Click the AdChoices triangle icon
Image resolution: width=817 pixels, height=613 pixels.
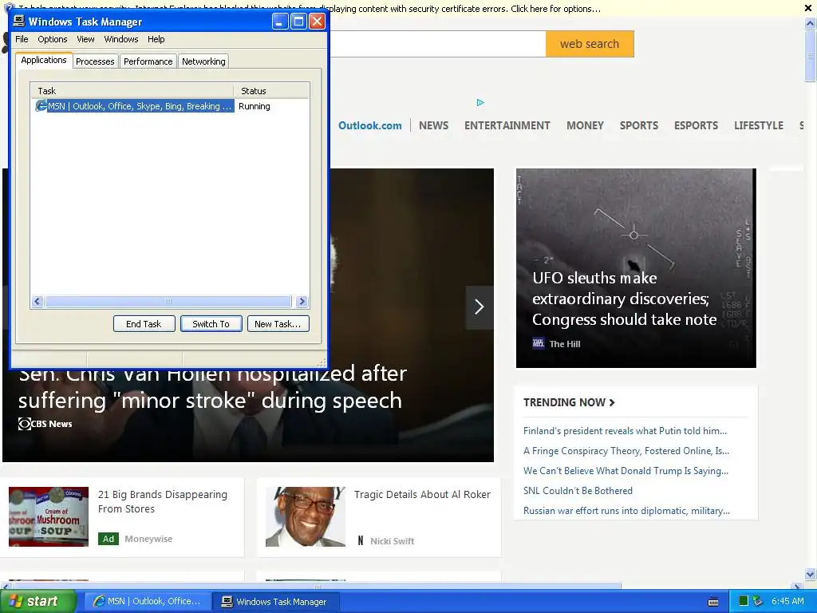[480, 103]
